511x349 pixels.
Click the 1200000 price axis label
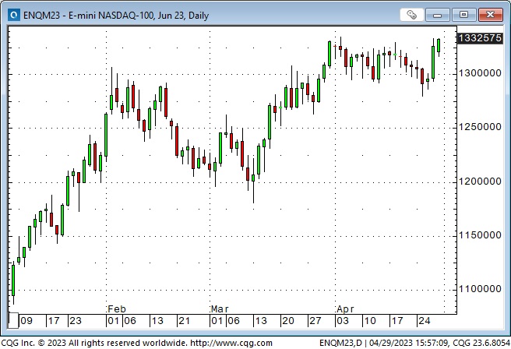click(x=480, y=182)
